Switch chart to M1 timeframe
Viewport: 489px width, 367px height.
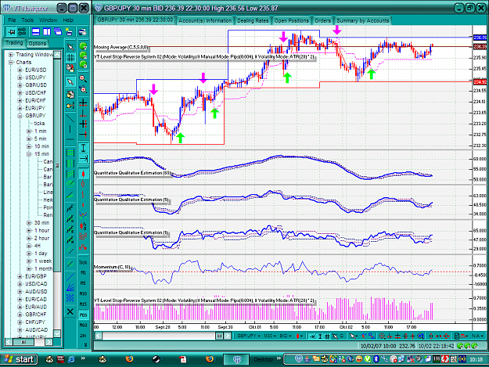(x=83, y=273)
